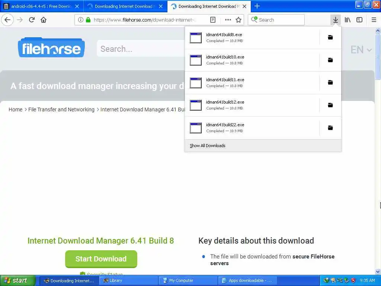Open containing folder for idman641build11.exe
This screenshot has width=381, height=286.
pyautogui.click(x=330, y=82)
